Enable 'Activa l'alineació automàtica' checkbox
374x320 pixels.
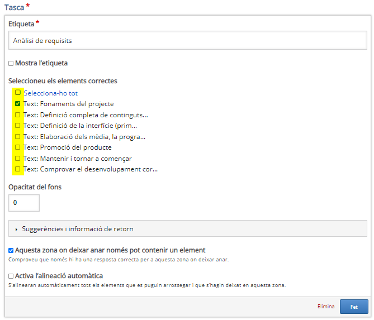(x=11, y=276)
